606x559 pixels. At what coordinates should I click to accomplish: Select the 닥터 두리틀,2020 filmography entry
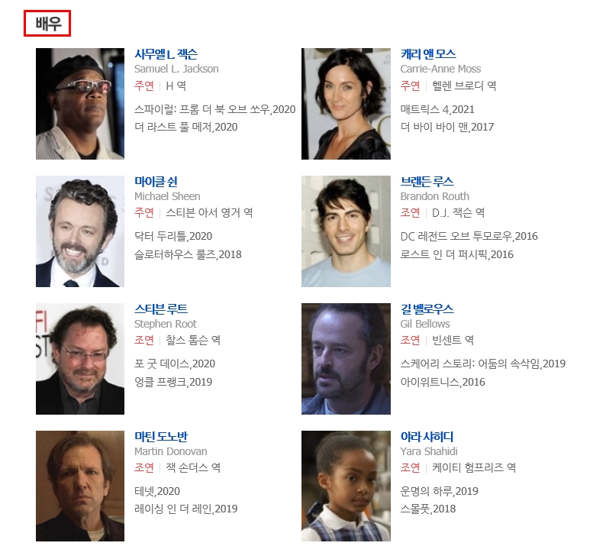(x=173, y=236)
